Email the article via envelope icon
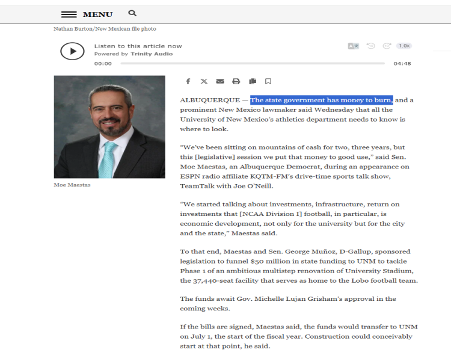The image size is (451, 361). [x=220, y=81]
